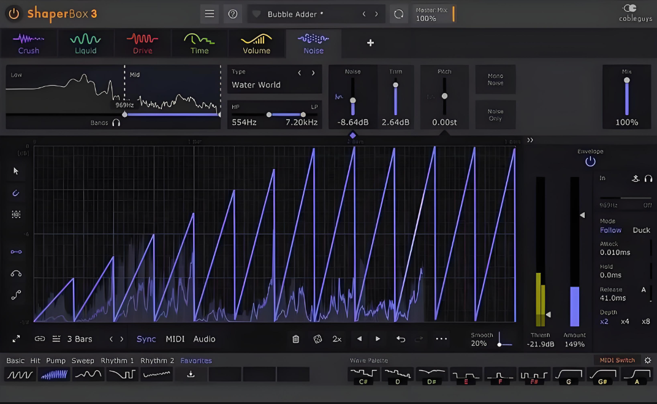Toggle the Noise Only button
The width and height of the screenshot is (657, 404).
[x=495, y=114]
